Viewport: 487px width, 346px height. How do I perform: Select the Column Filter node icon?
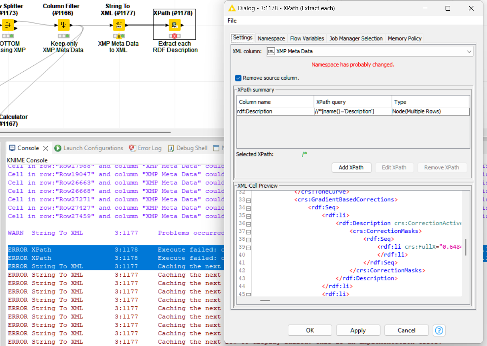tap(64, 26)
